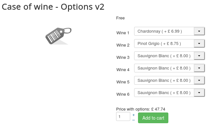Open the Wine 5 dropdown arrow
Image resolution: width=208 pixels, height=129 pixels.
click(199, 80)
